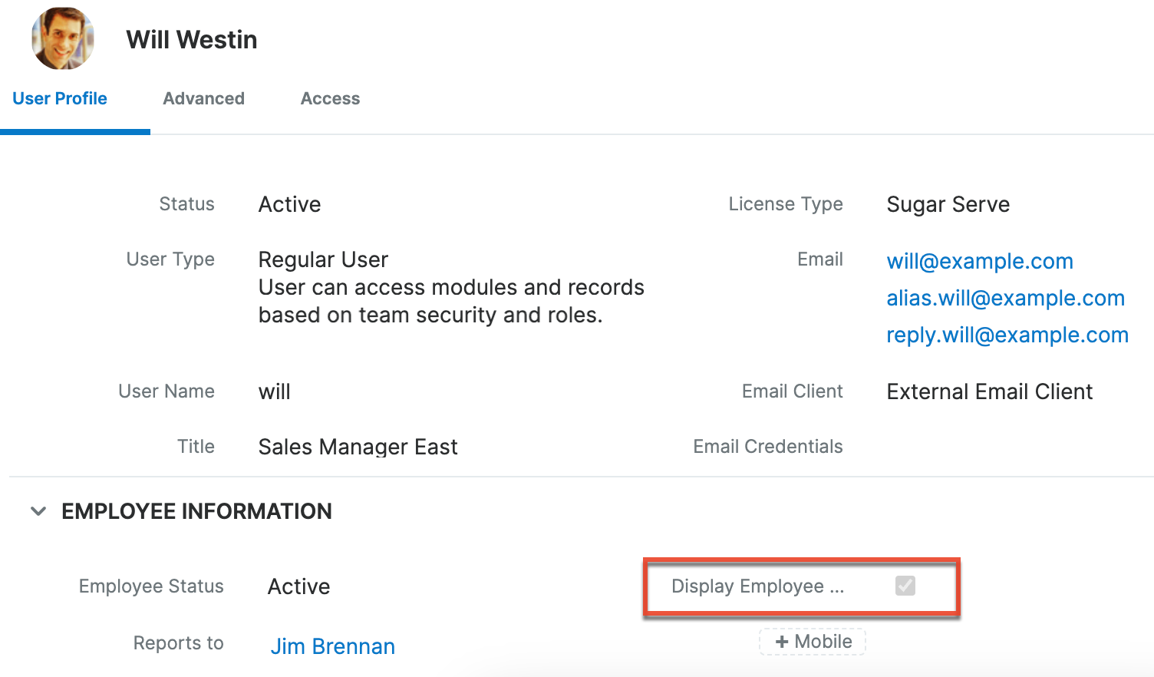Open the reply.will@example.com email link
The image size is (1154, 677).
(x=1007, y=335)
